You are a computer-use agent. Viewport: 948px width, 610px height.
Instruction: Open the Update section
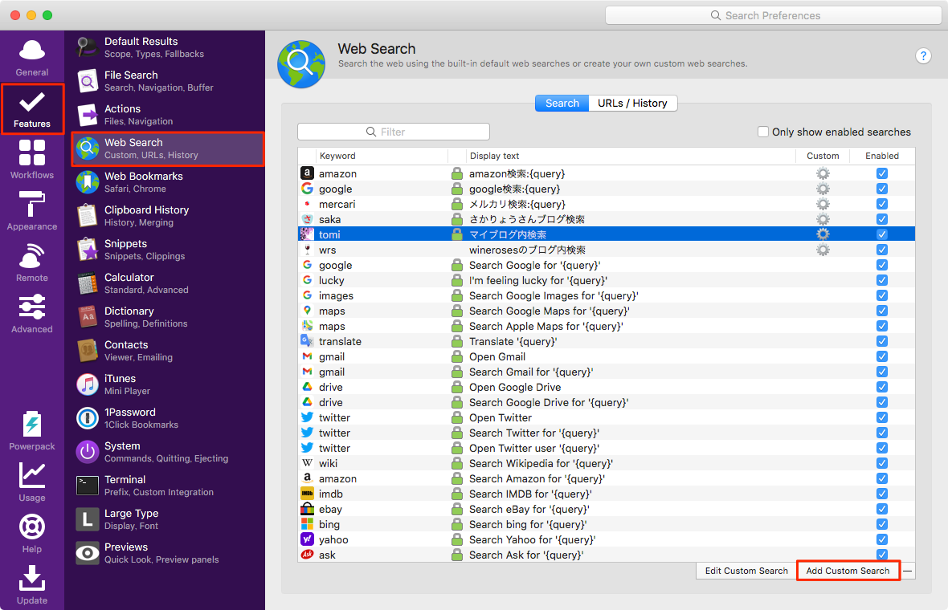pos(32,584)
